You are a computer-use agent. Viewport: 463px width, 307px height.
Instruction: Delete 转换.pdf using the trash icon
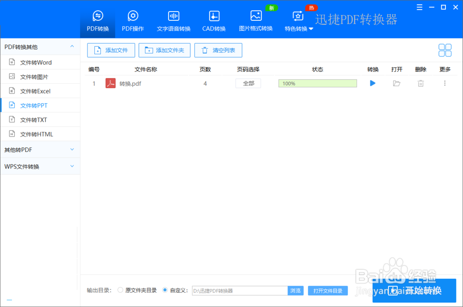click(x=420, y=83)
